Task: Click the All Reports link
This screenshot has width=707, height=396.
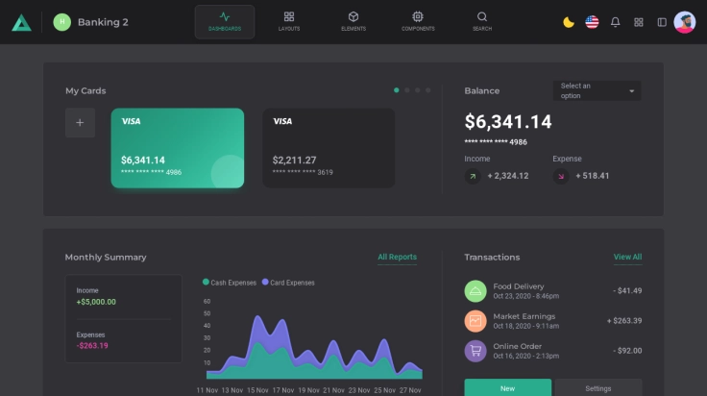Action: pos(397,258)
